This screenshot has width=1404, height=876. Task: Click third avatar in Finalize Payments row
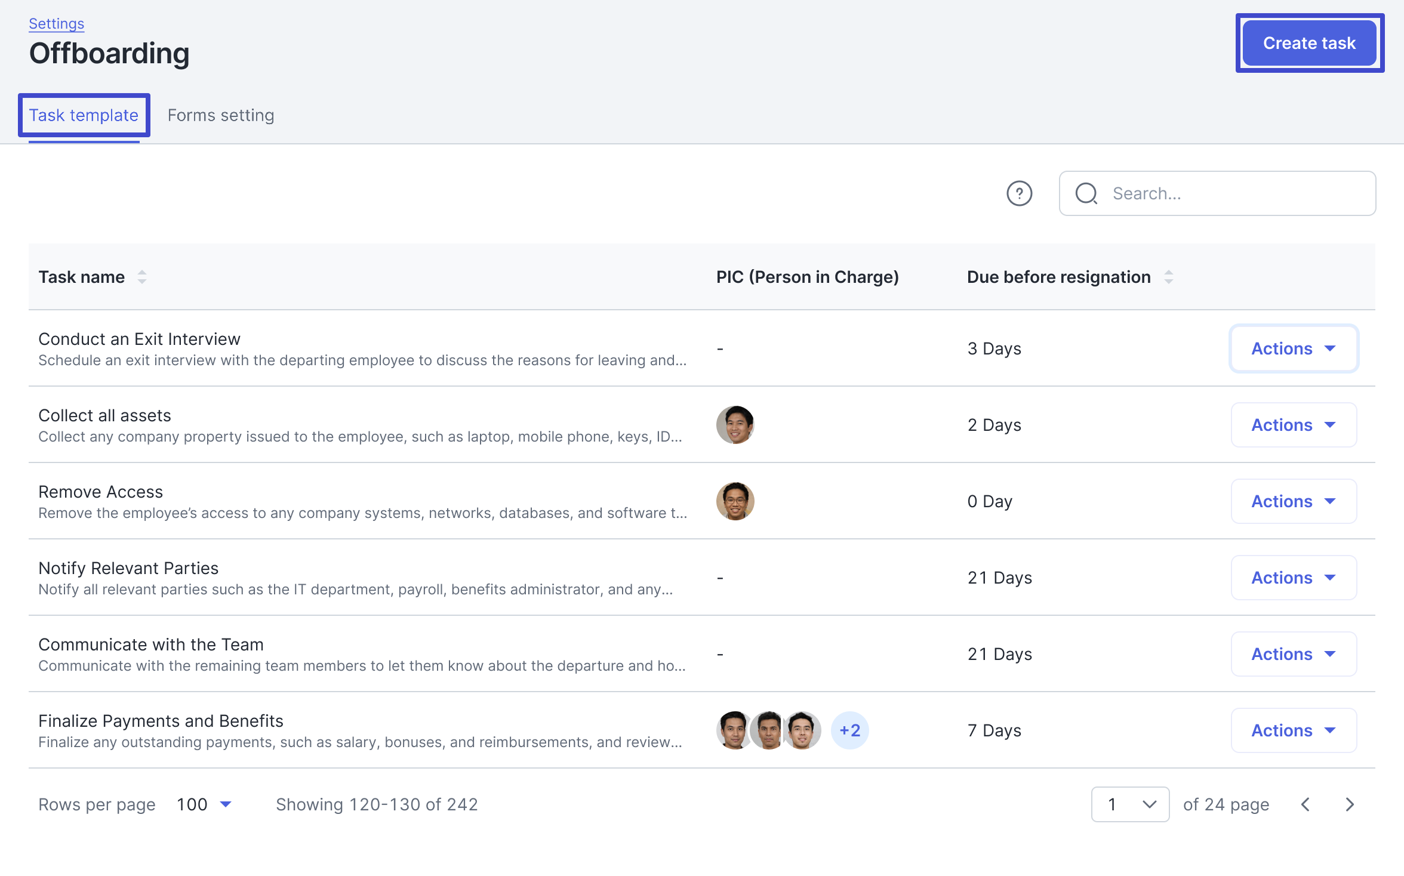tap(802, 730)
